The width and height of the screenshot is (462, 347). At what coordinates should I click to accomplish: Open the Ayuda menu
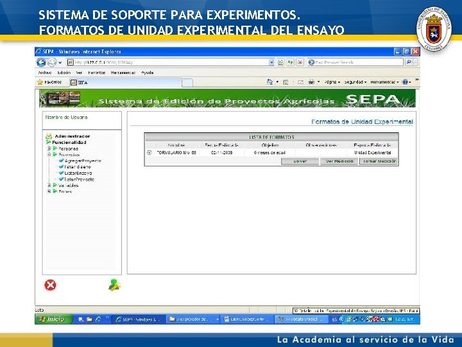click(x=148, y=73)
